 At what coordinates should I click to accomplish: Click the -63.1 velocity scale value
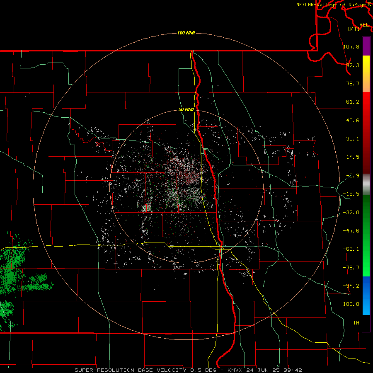(351, 249)
